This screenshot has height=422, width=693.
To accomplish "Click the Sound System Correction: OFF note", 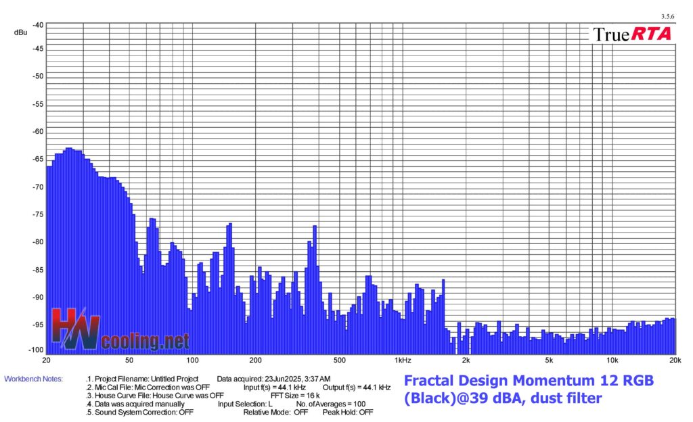I will coord(139,413).
